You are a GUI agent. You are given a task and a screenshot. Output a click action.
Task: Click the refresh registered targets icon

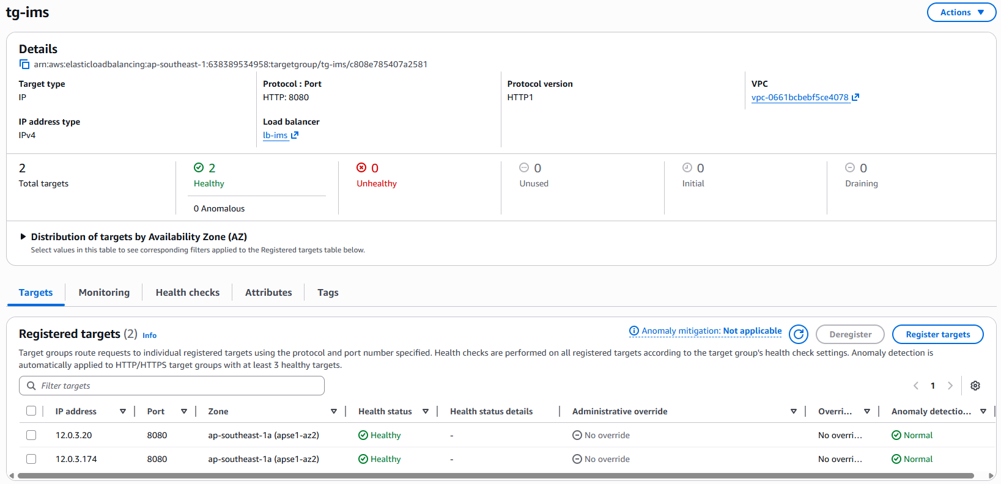798,334
